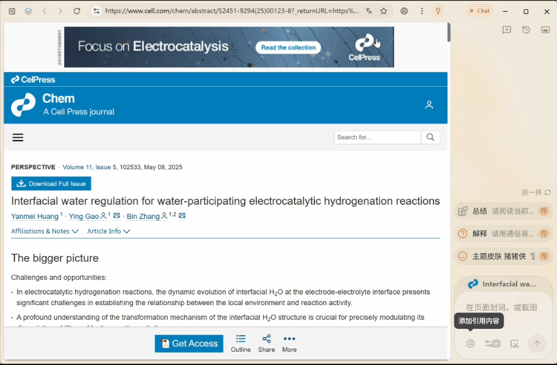
Task: Click the CellPress logo in the top bar
Action: (33, 79)
